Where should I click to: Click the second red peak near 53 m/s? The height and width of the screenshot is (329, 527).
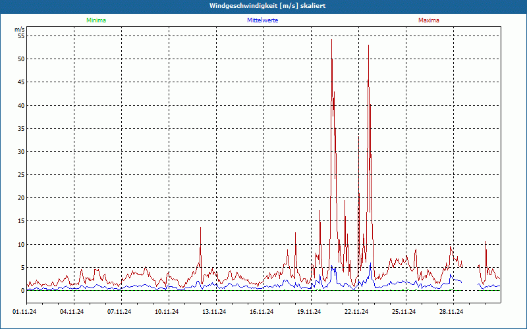tap(369, 45)
